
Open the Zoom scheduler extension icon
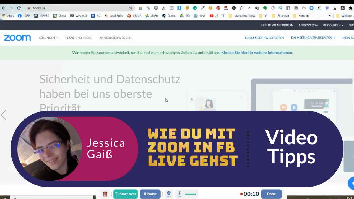[311, 8]
